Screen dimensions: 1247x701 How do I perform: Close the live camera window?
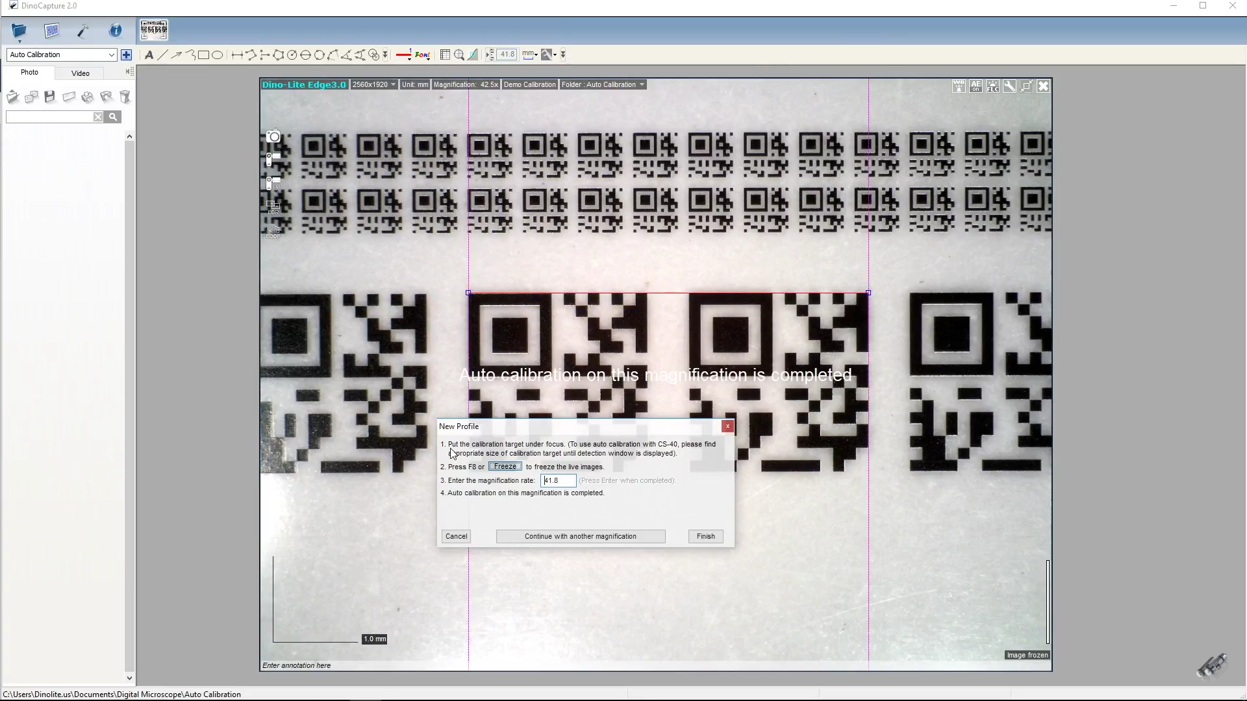[1043, 86]
